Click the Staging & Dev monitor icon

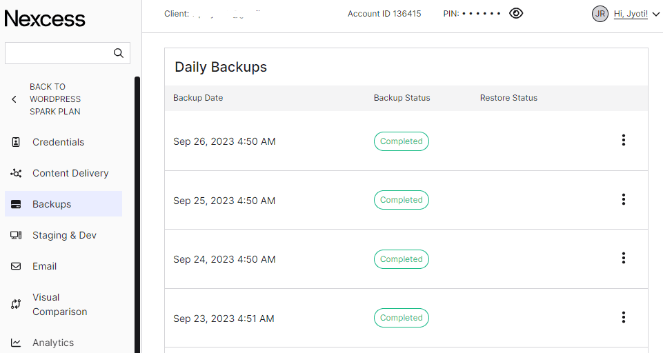pos(16,235)
